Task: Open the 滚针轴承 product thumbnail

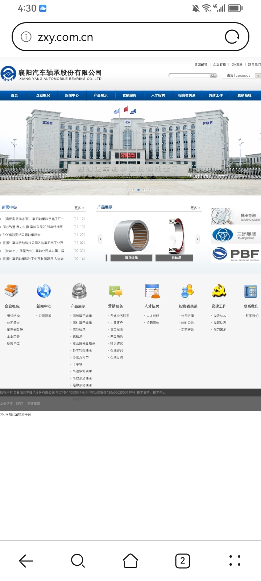Action: tap(132, 240)
